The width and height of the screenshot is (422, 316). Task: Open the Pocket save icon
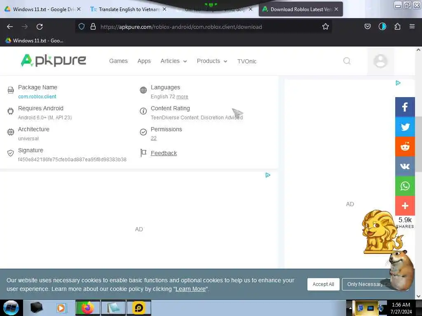[x=367, y=26]
